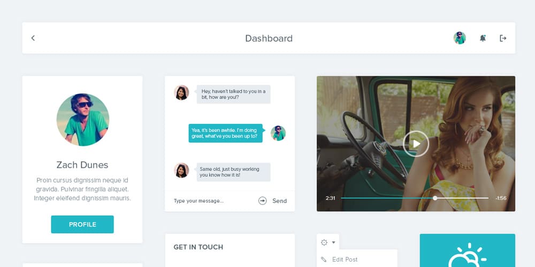The image size is (535, 267).
Task: Click avatar beside "Hey, haven't talked" message
Action: (181, 92)
